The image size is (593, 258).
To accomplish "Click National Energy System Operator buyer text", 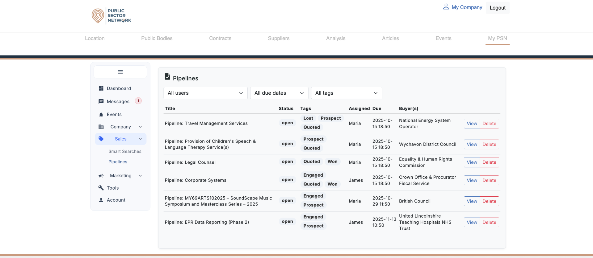I will (x=425, y=124).
